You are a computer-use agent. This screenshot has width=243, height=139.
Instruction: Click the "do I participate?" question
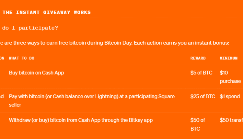point(30,28)
